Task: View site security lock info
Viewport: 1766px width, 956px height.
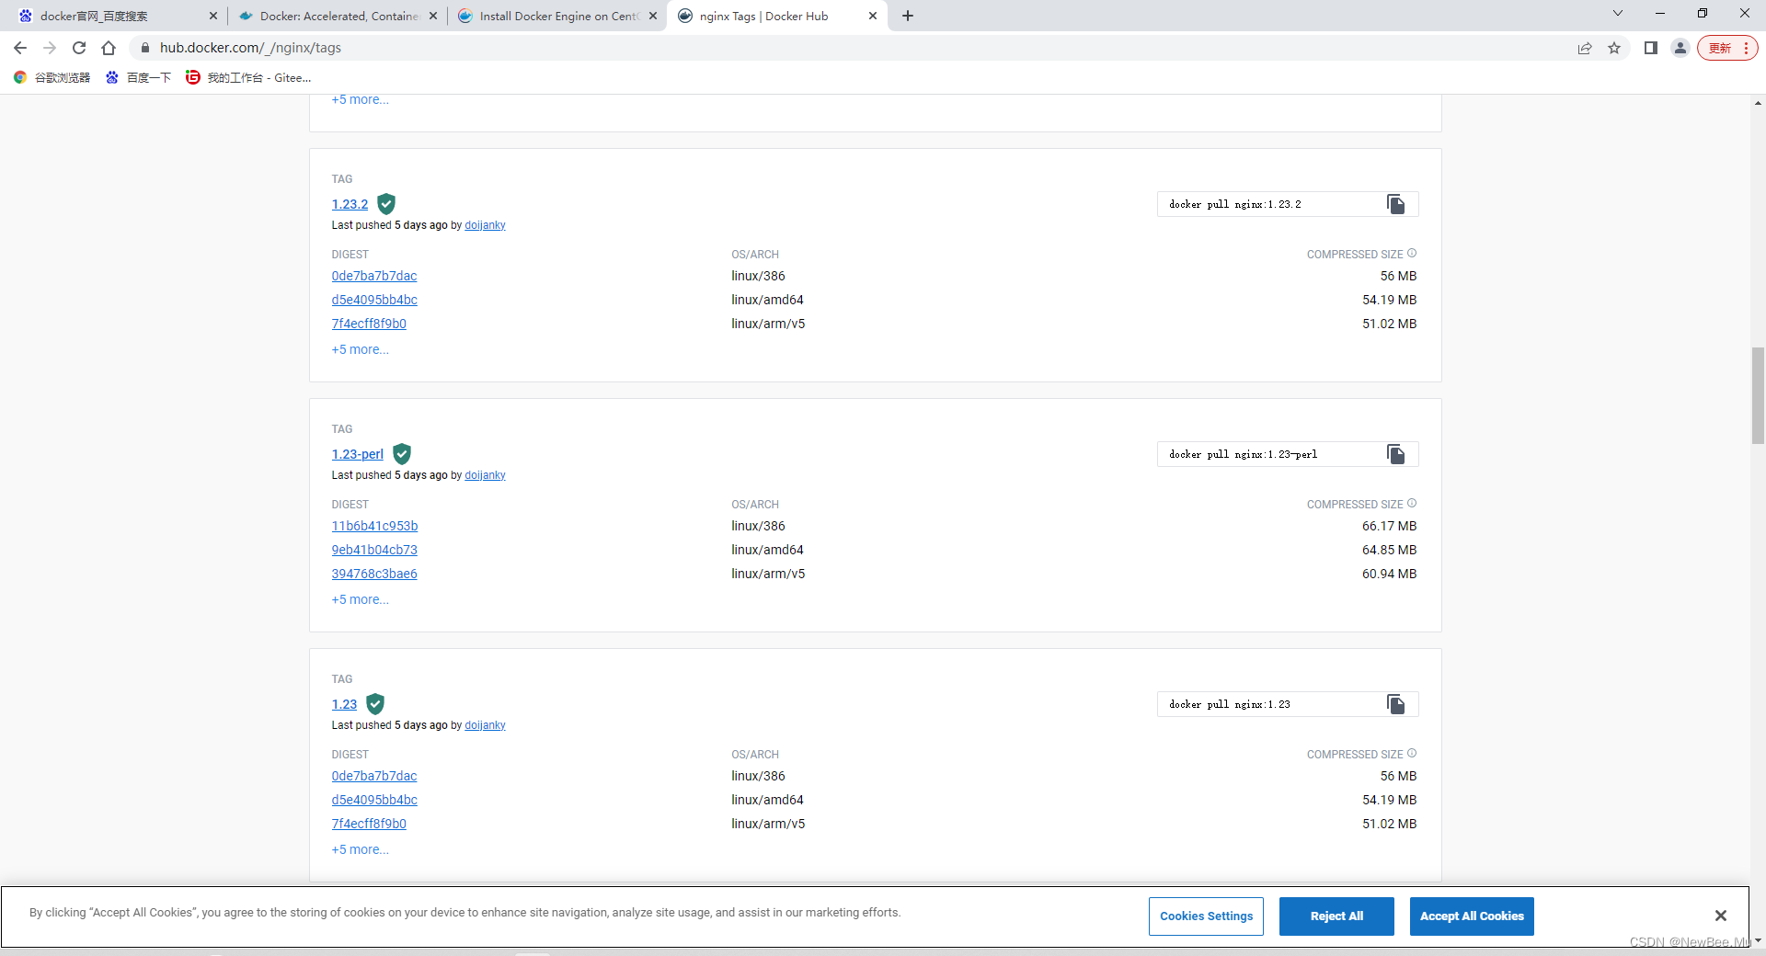Action: point(144,48)
